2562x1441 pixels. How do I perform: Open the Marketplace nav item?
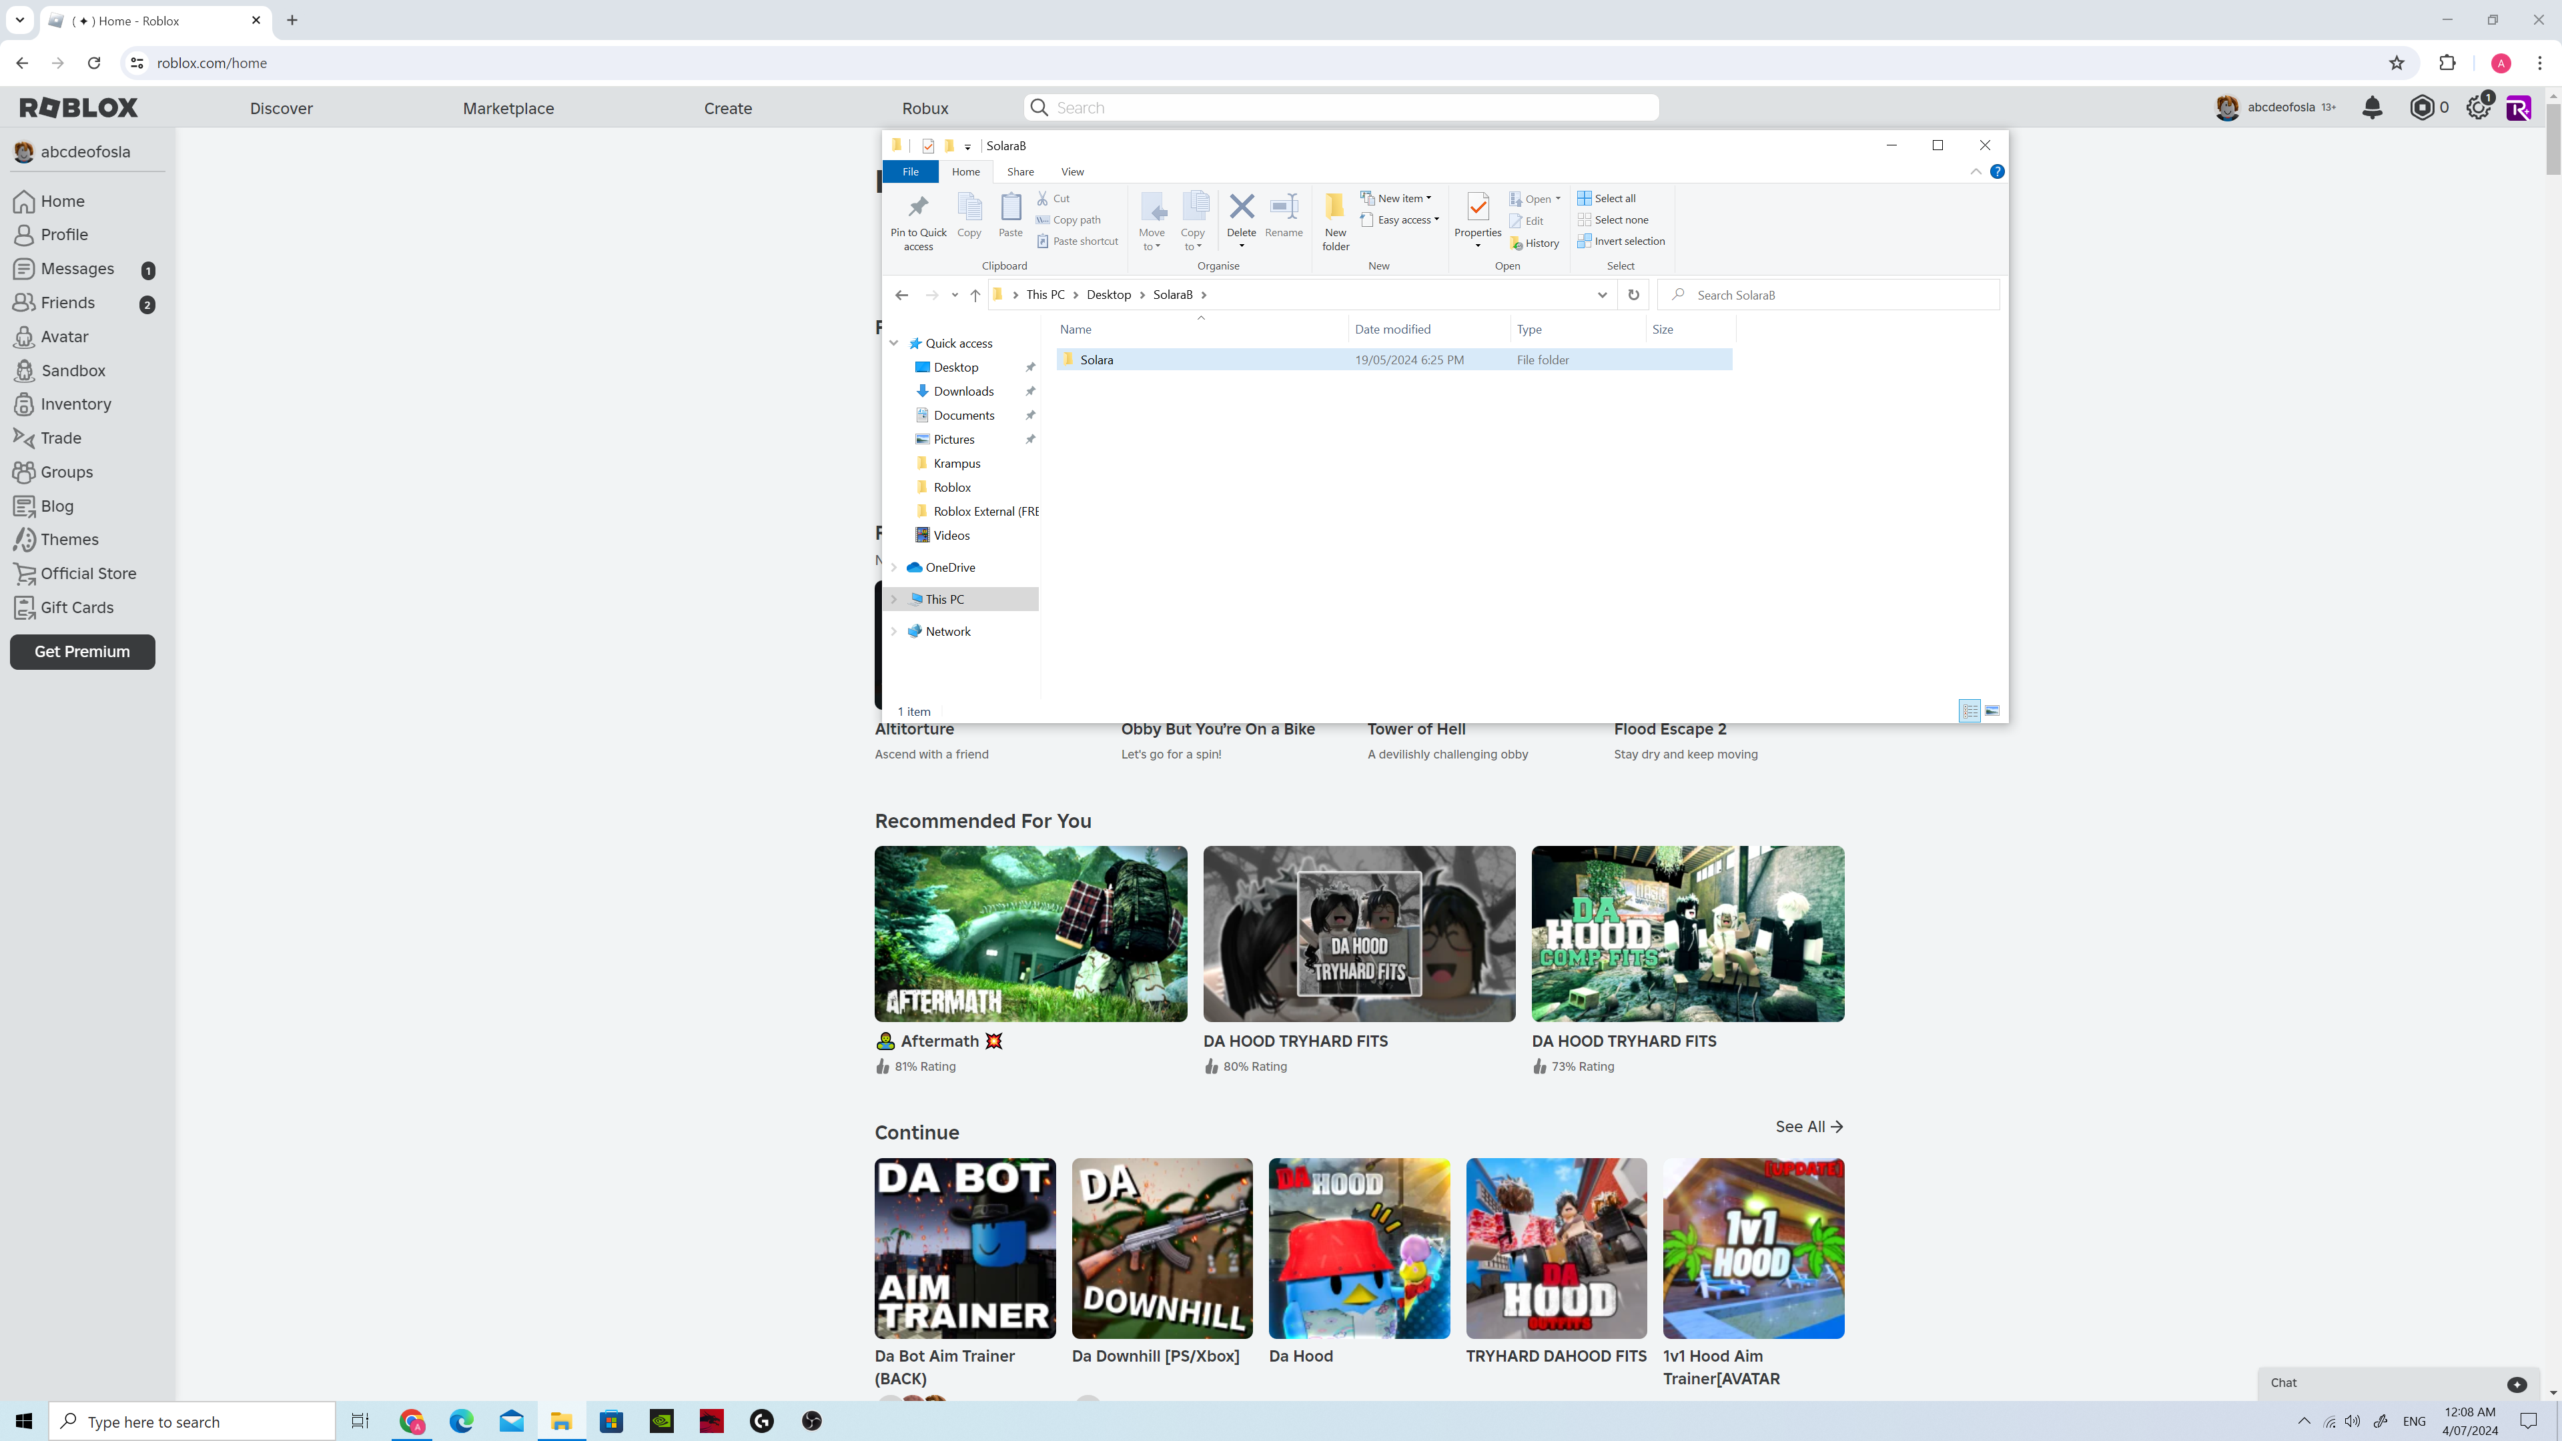point(508,108)
